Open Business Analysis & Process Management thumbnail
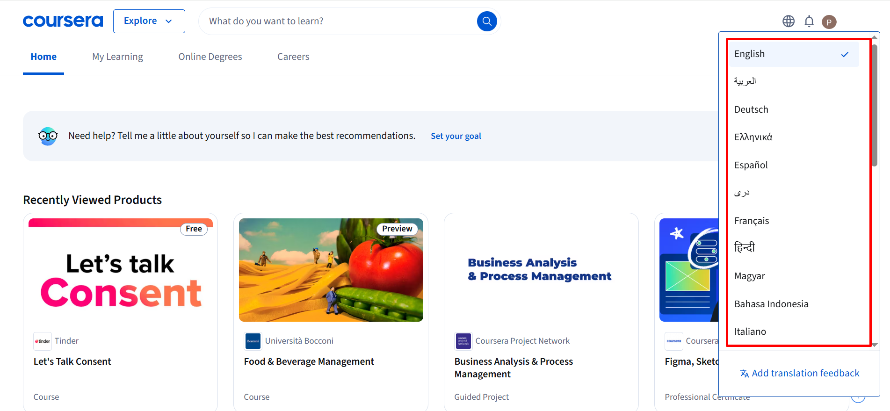 [x=542, y=270]
